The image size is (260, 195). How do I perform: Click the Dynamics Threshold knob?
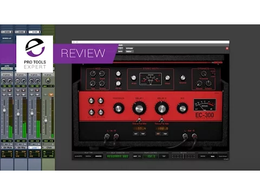point(204,74)
